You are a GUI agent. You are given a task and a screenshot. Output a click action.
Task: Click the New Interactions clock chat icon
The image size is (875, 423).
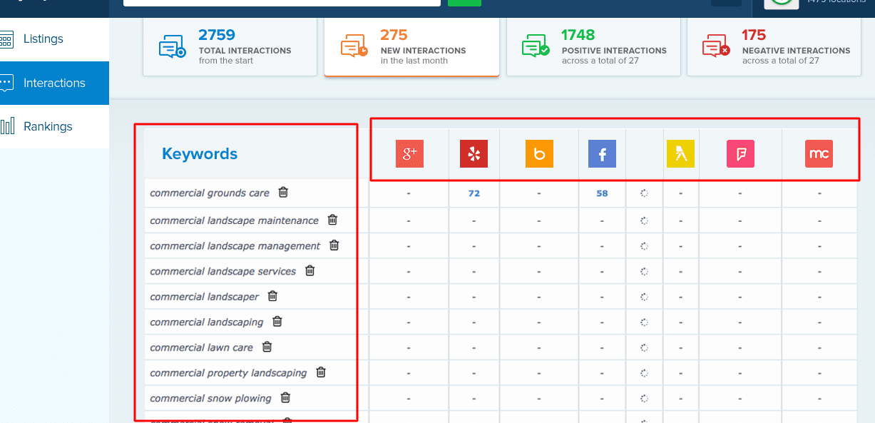pyautogui.click(x=354, y=47)
